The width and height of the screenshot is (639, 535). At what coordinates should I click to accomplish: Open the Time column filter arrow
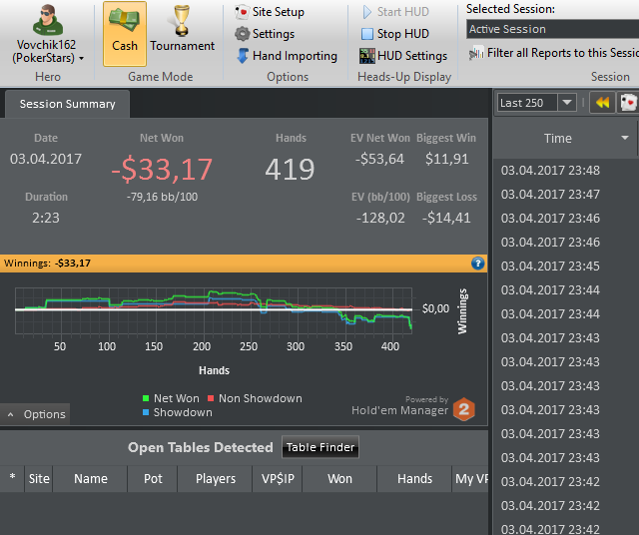click(625, 138)
